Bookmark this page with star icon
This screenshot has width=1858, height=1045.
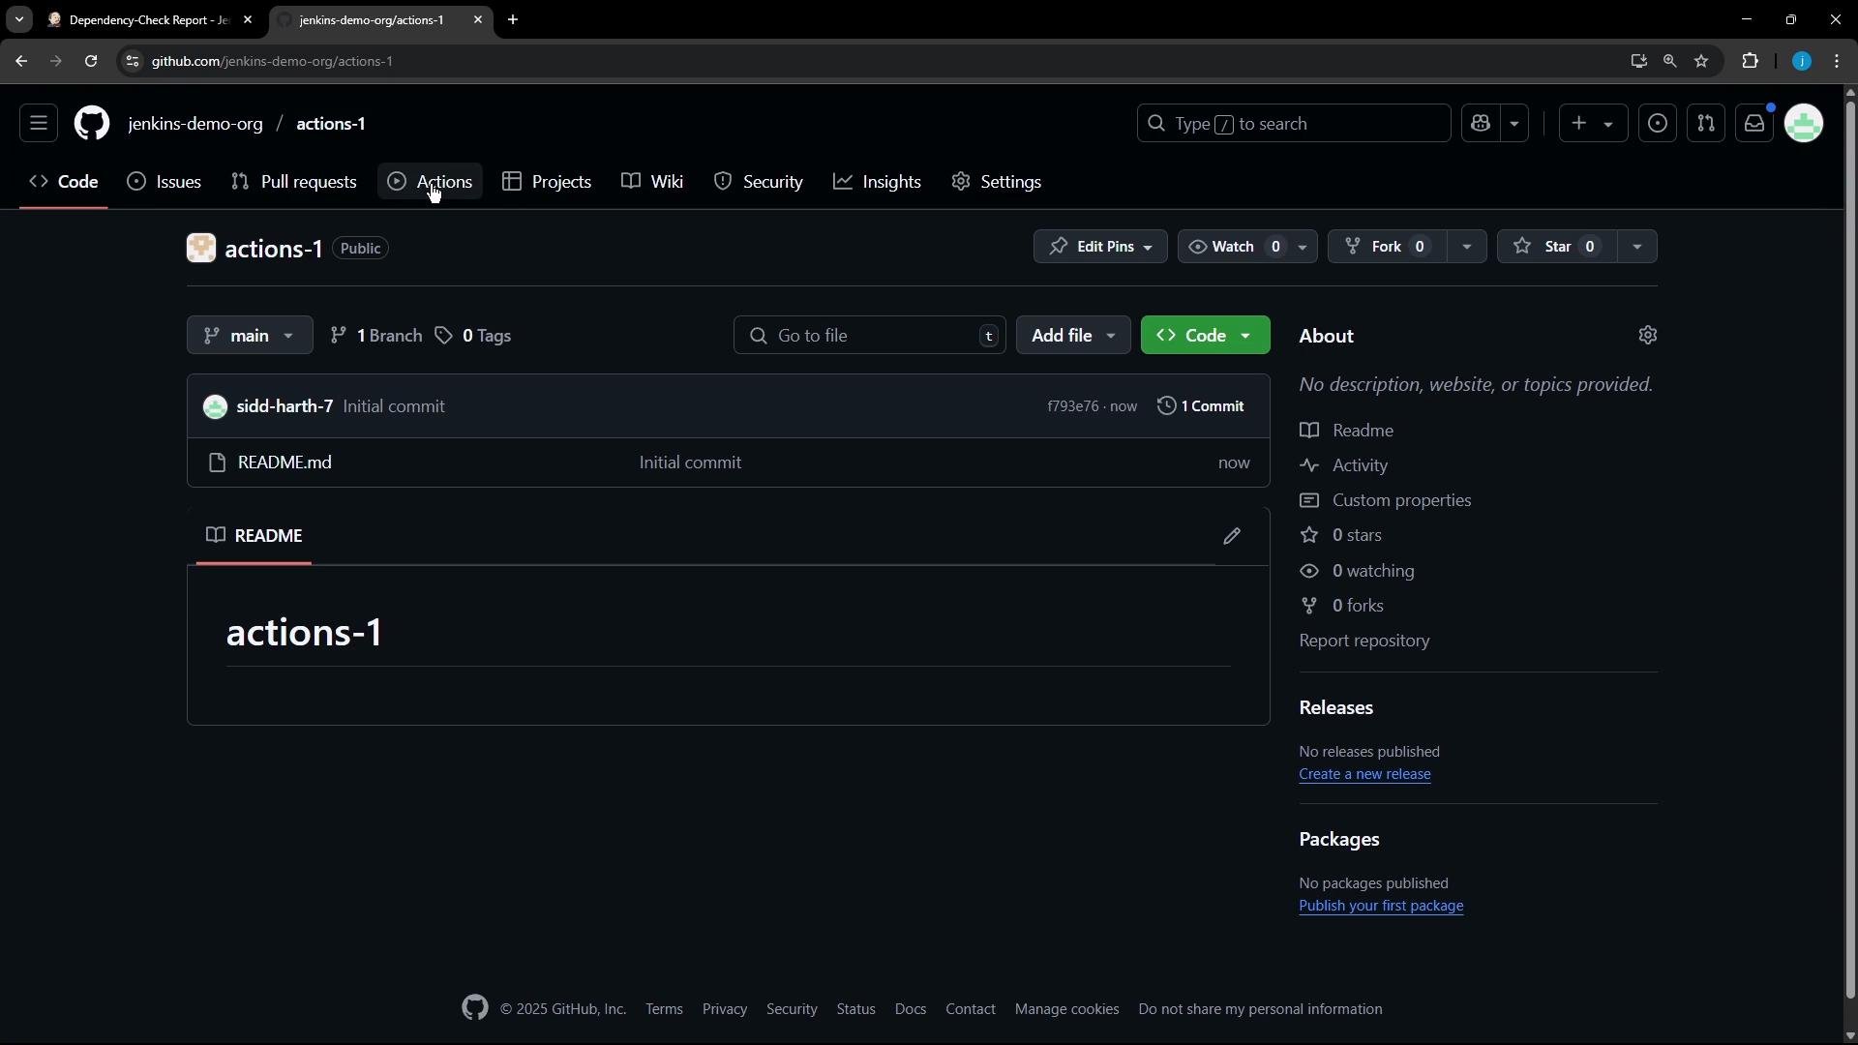(x=1701, y=61)
